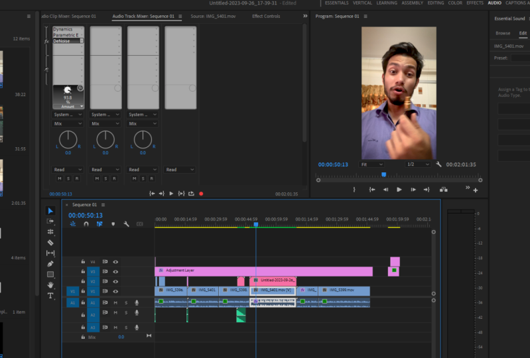Hide track V3 with eye icon
Image resolution: width=530 pixels, height=358 pixels.
(x=115, y=272)
